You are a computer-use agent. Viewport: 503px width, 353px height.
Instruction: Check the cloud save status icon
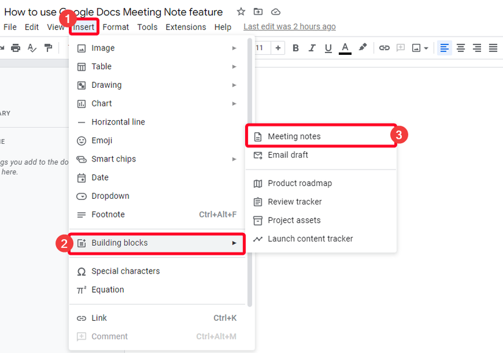pyautogui.click(x=276, y=12)
